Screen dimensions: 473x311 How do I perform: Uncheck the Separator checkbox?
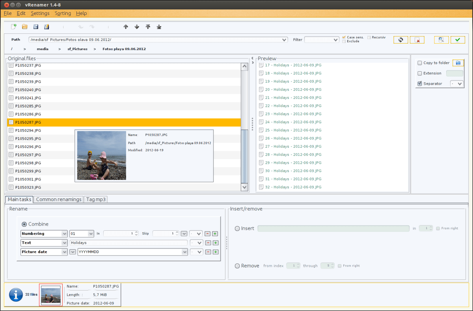click(420, 83)
